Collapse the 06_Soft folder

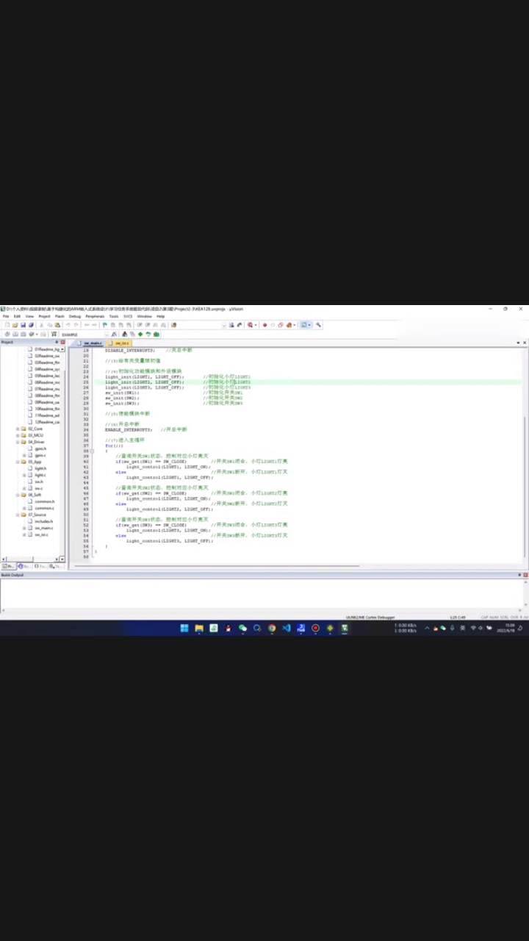[18, 495]
